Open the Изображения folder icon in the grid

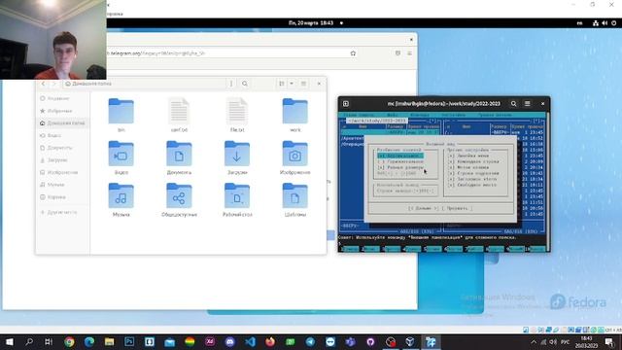(x=294, y=154)
